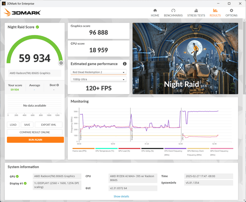
Task: Click the Display #1 validation checkmark
Action: (25, 183)
